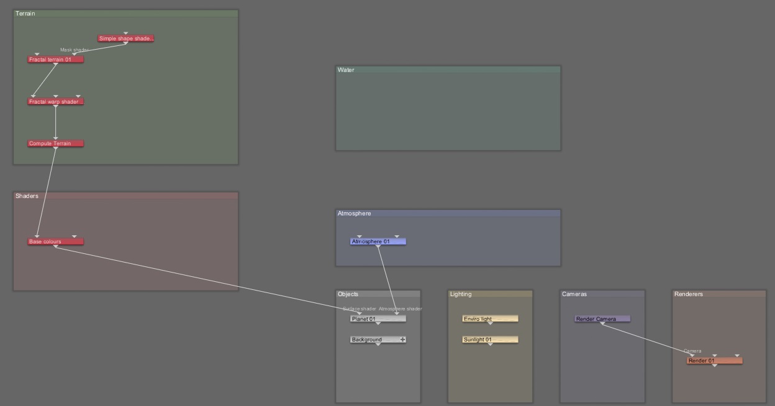Click Surface shader input port on Planet 01

(x=360, y=314)
